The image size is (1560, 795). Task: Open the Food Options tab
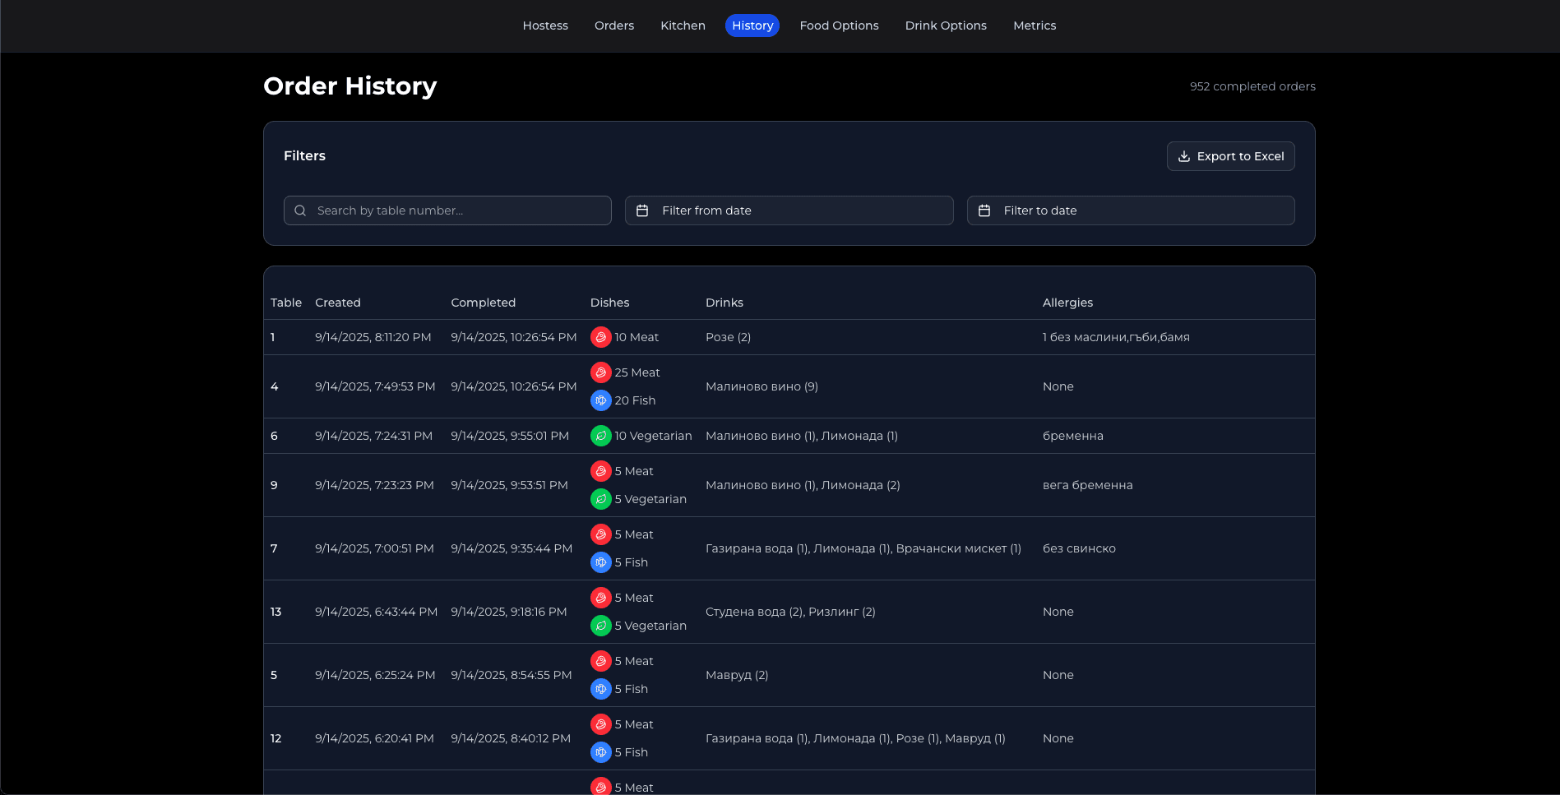click(x=839, y=25)
